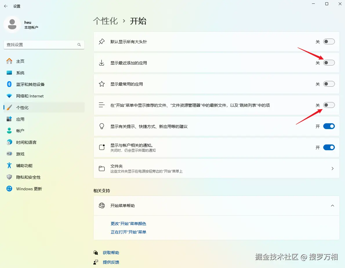Click 这些文件夹显示在电源按钮旁边 description text
Image resolution: width=345 pixels, height=268 pixels.
[146, 171]
